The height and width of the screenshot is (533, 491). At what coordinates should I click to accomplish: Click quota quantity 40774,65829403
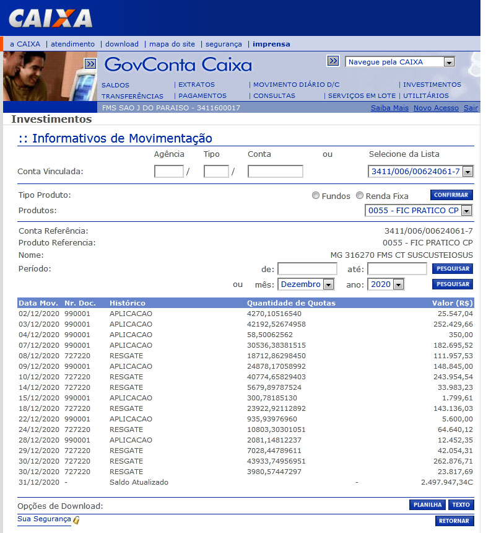[276, 377]
